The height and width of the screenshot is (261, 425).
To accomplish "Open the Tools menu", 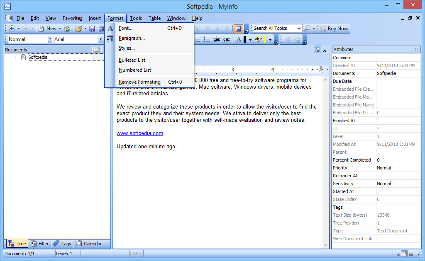I will pyautogui.click(x=136, y=18).
